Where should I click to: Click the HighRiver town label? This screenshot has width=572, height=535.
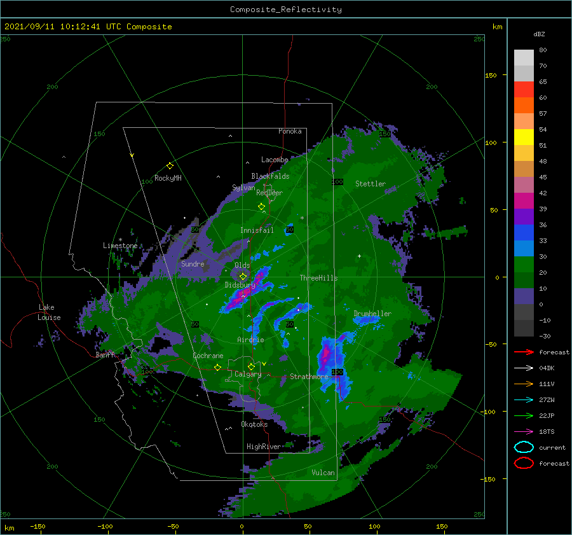[x=264, y=447]
